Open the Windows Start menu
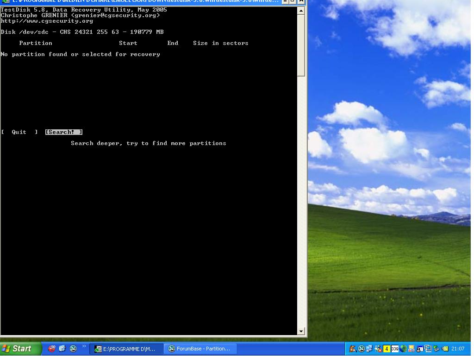The image size is (474, 356). 20,349
